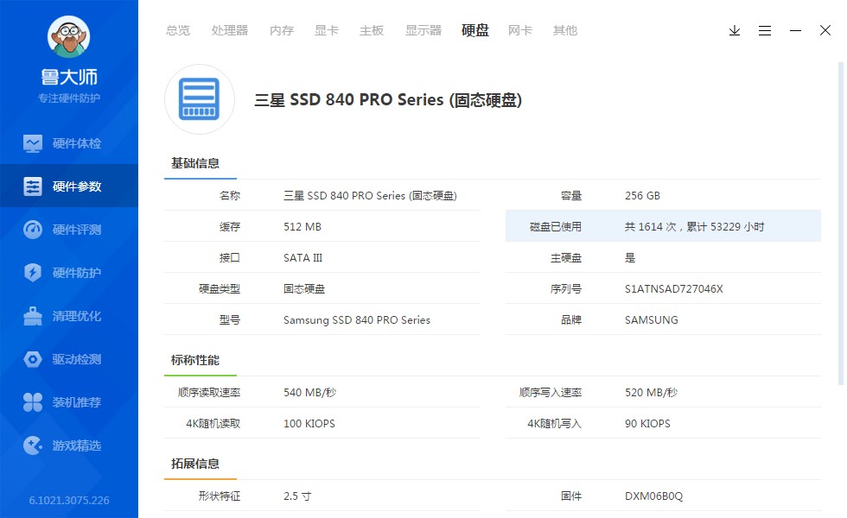Switch to 其他 tab
The image size is (847, 518).
[x=565, y=31]
